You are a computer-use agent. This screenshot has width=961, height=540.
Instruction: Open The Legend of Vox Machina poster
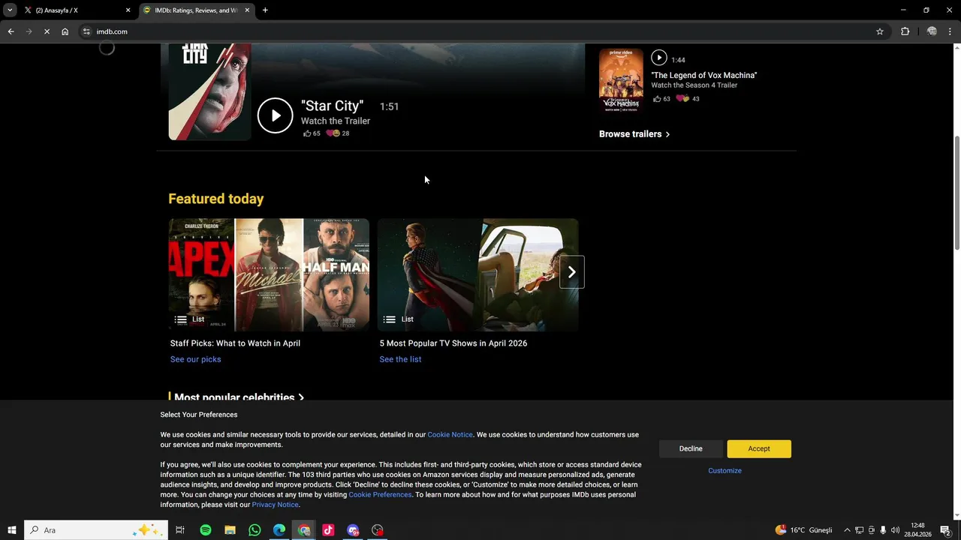click(621, 81)
